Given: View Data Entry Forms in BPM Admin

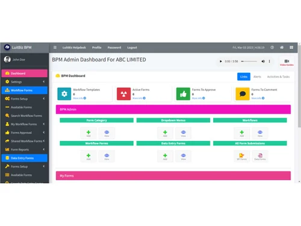Looking at the screenshot, I should pyautogui.click(x=184, y=156).
